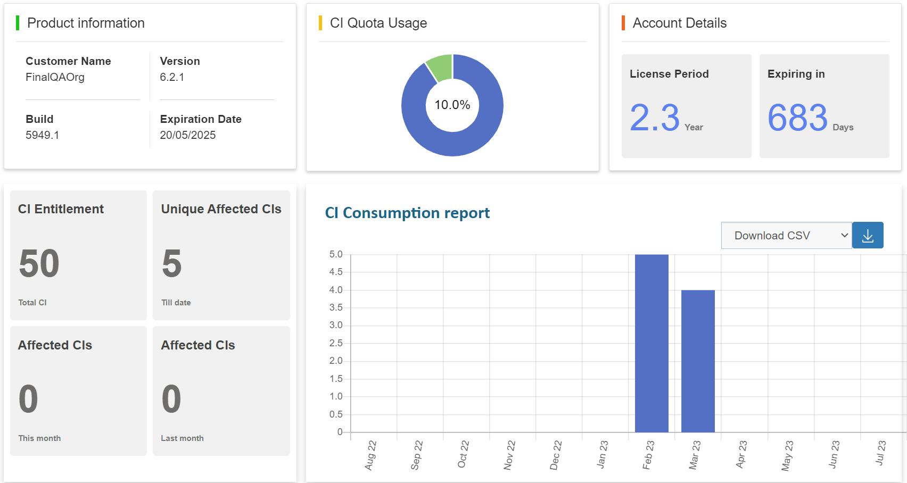Screen dimensions: 907x483
Task: Click the 2.5 y-axis value
Action: [336, 343]
